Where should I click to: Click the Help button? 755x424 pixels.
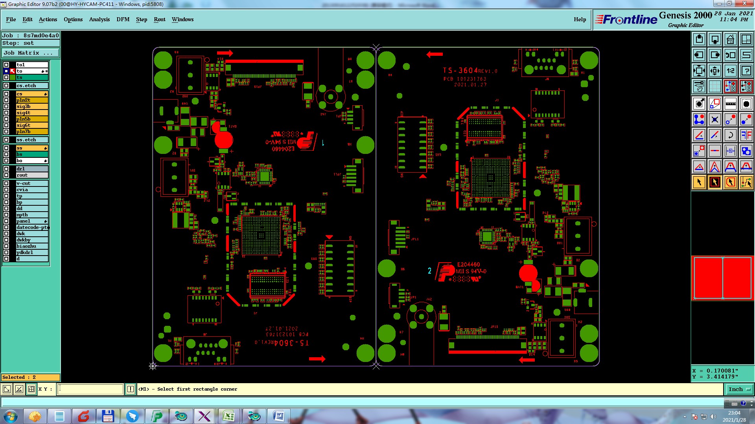580,19
